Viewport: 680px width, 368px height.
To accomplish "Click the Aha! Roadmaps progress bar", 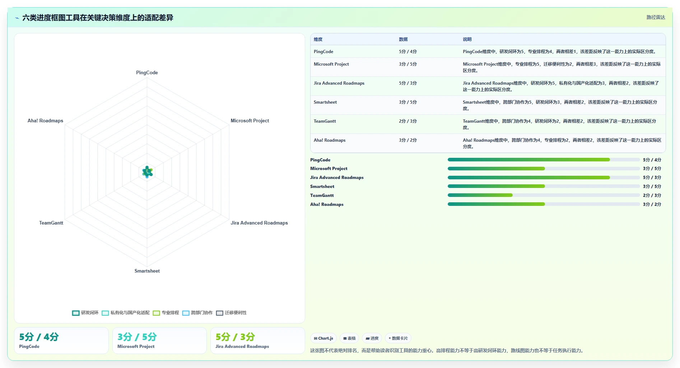I will [544, 204].
